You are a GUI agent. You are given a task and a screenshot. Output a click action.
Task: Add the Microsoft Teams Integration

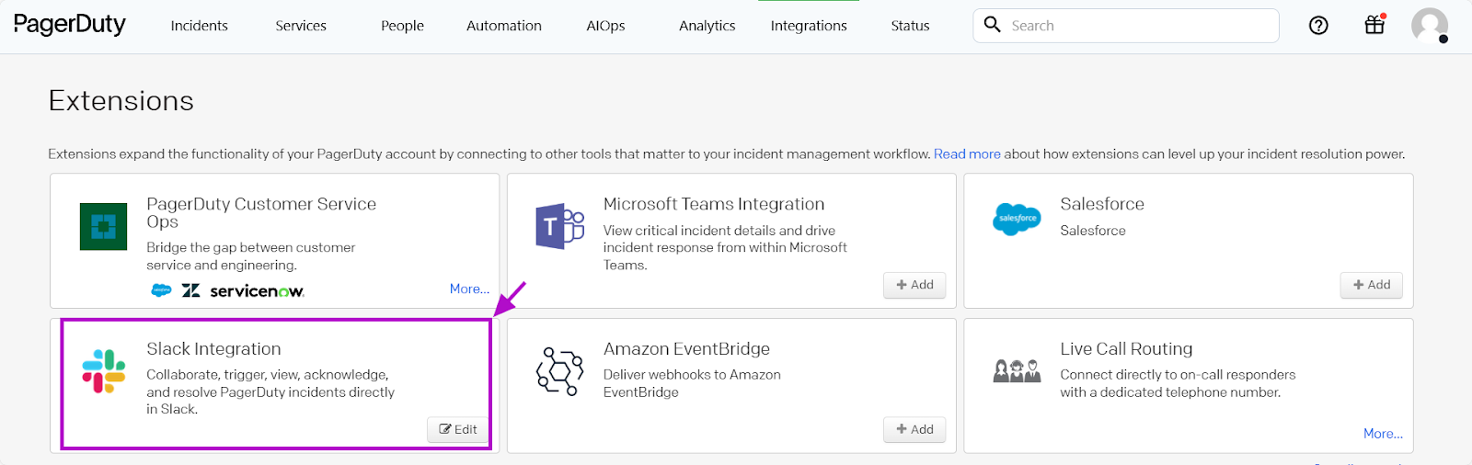(914, 285)
